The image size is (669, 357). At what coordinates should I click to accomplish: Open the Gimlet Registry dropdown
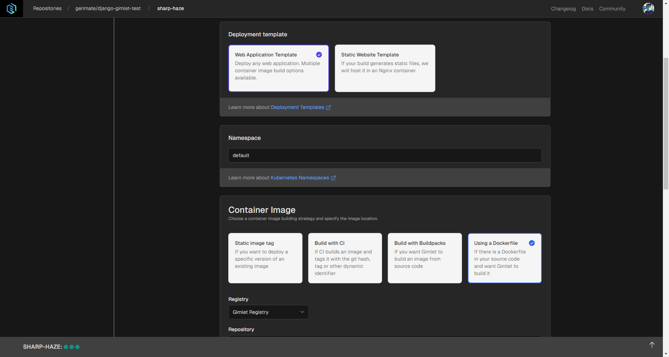[269, 312]
